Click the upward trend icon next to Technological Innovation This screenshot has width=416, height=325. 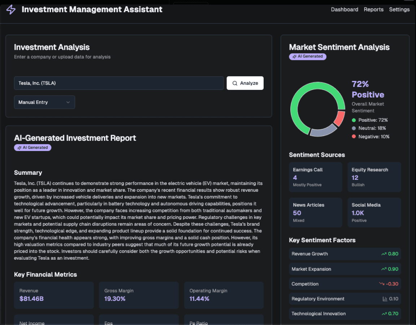point(384,313)
